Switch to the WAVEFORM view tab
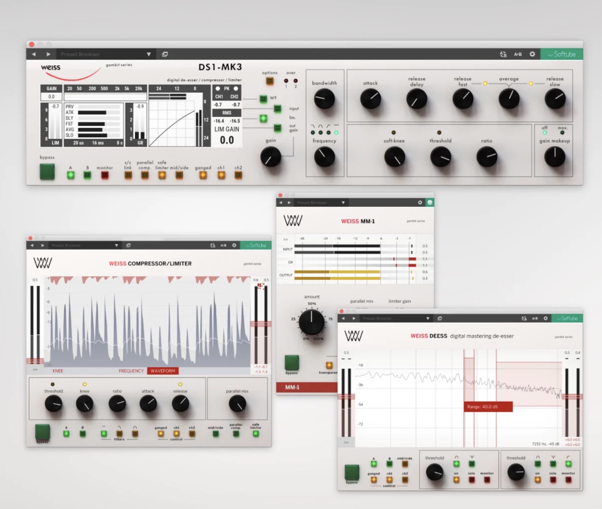This screenshot has width=602, height=509. coord(163,371)
